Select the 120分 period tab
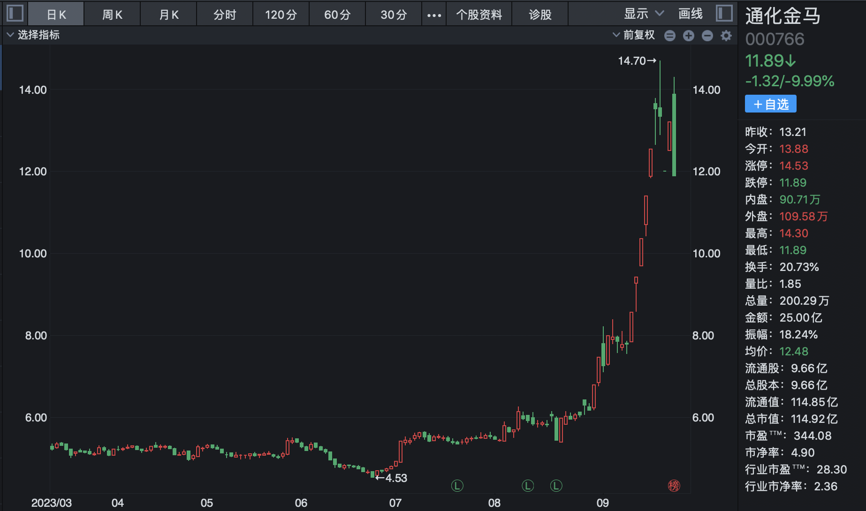This screenshot has width=866, height=511. click(281, 14)
